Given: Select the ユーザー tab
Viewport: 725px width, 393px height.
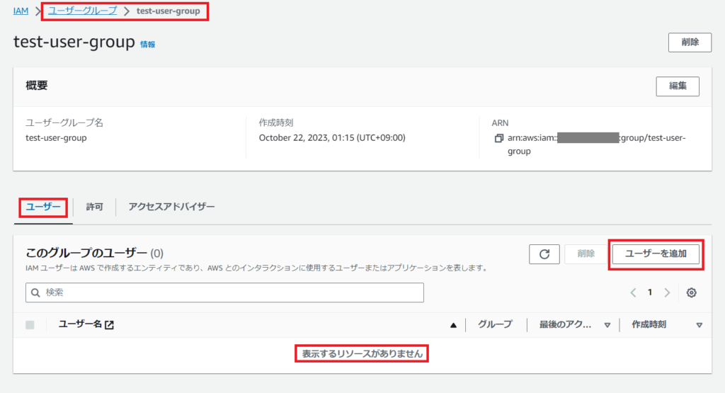Looking at the screenshot, I should pos(43,207).
